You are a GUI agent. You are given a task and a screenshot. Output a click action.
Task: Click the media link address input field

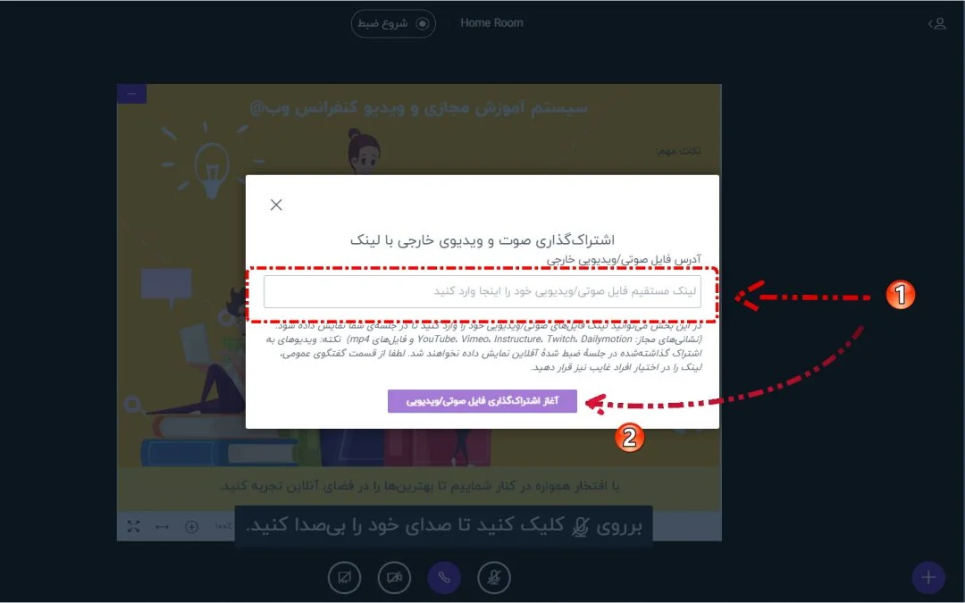point(482,291)
